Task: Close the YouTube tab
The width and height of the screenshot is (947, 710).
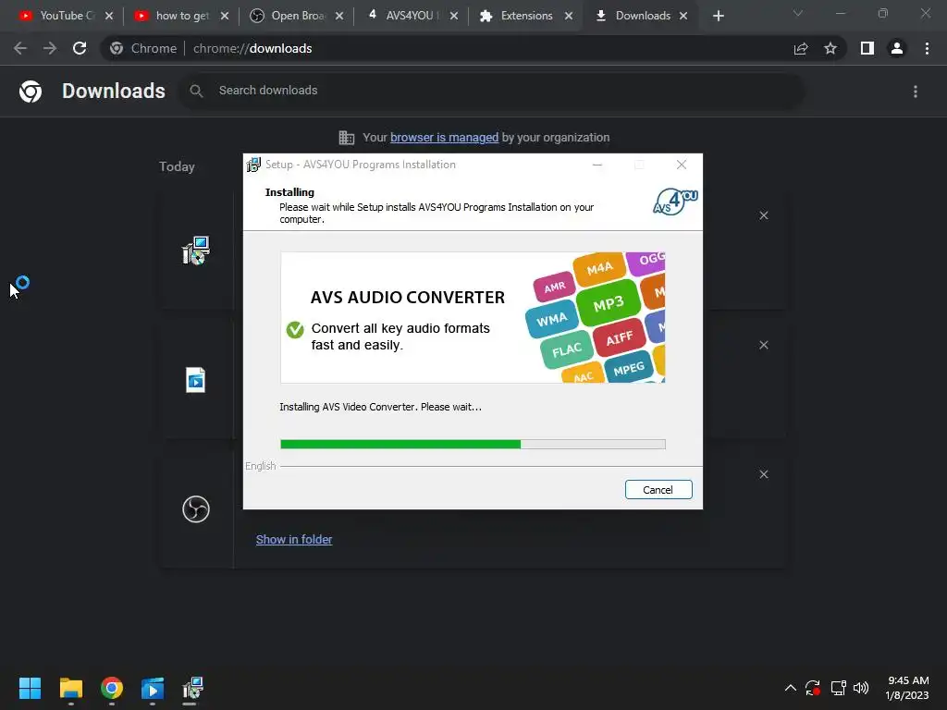Action: (x=109, y=16)
